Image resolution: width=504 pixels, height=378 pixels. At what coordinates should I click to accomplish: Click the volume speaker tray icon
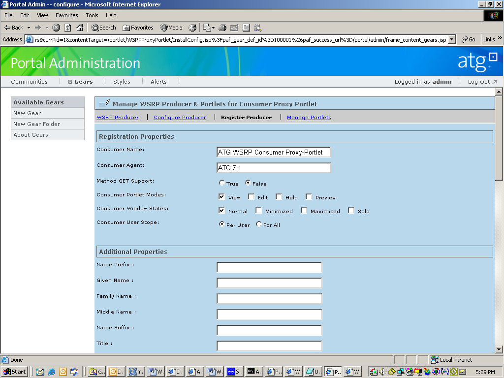pyautogui.click(x=382, y=372)
